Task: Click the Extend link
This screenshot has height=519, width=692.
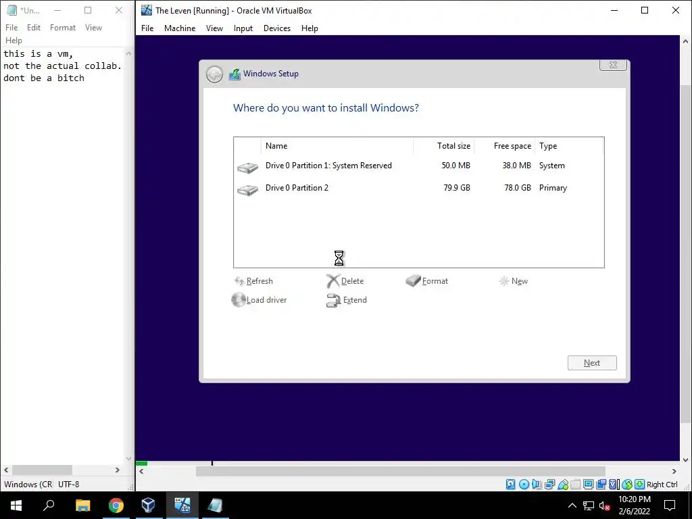Action: tap(355, 300)
